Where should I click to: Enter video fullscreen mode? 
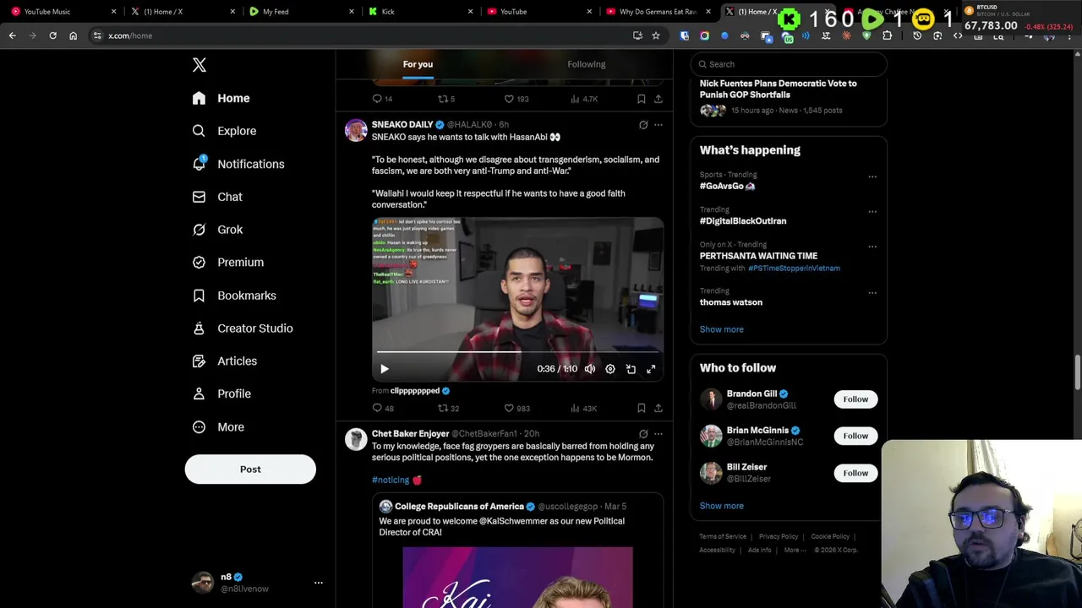[x=651, y=369]
